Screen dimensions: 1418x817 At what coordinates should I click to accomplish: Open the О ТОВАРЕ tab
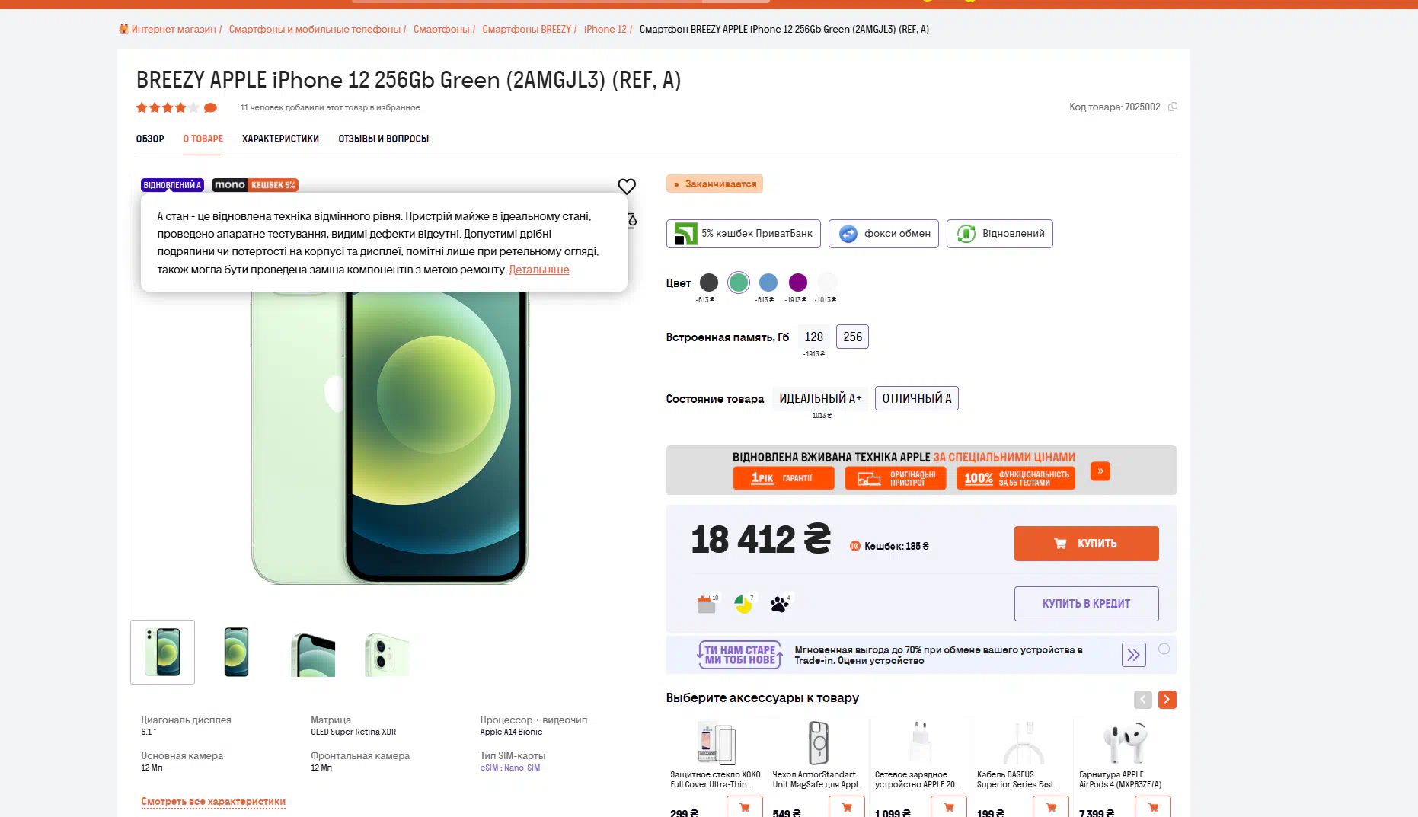(x=203, y=139)
